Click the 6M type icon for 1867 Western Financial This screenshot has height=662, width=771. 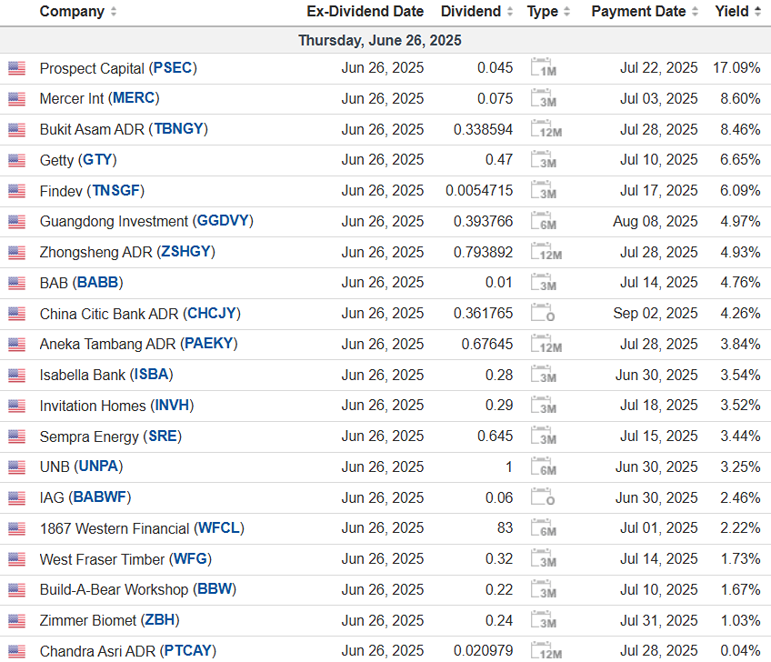tap(543, 529)
